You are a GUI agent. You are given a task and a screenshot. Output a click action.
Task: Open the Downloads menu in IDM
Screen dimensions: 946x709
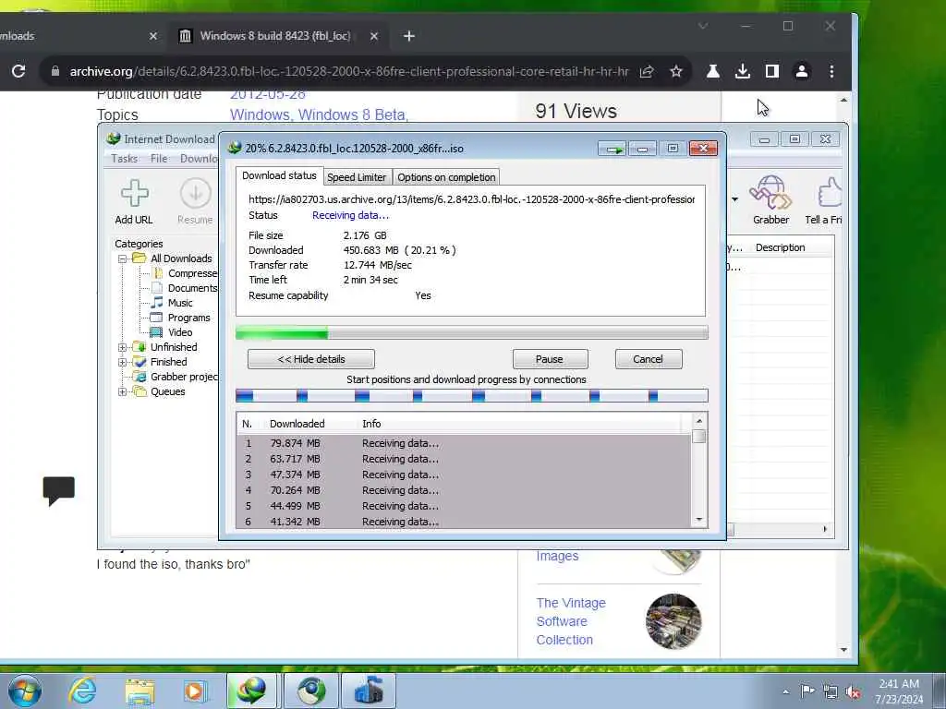(x=199, y=159)
